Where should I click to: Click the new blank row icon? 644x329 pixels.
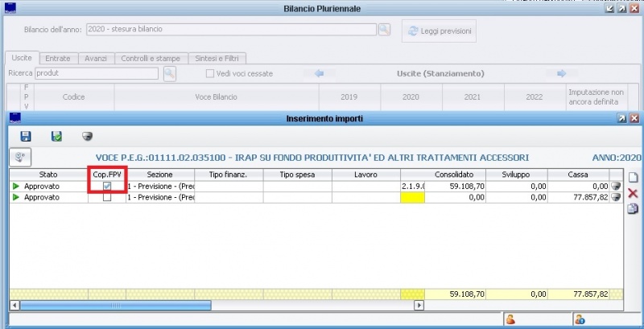pos(633,177)
